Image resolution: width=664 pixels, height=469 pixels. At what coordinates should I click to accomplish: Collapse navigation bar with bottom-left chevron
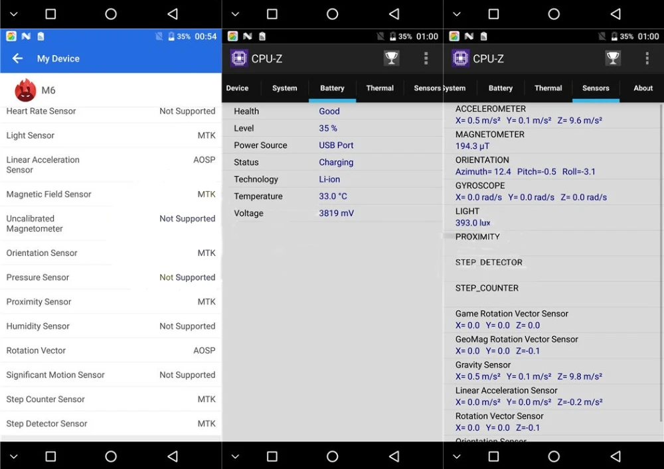click(13, 457)
